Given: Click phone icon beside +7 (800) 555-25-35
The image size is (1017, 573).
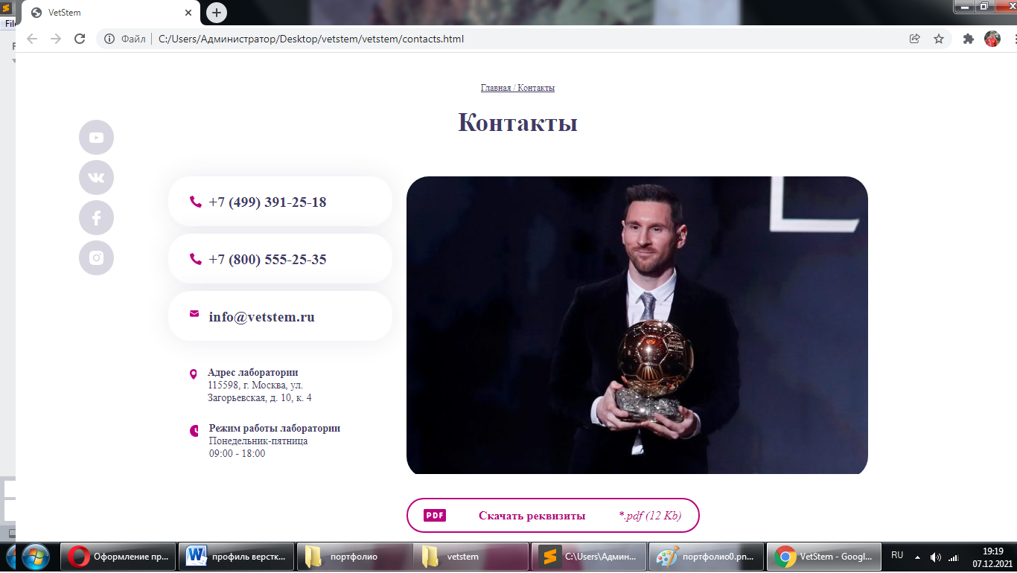Looking at the screenshot, I should (x=196, y=259).
